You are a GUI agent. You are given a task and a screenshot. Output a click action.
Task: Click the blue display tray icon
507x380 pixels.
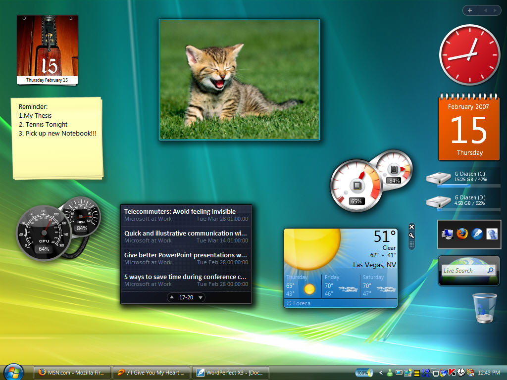399,372
